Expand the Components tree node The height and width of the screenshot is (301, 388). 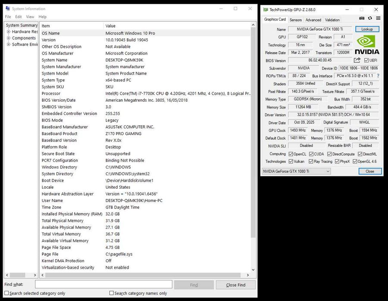[9, 38]
